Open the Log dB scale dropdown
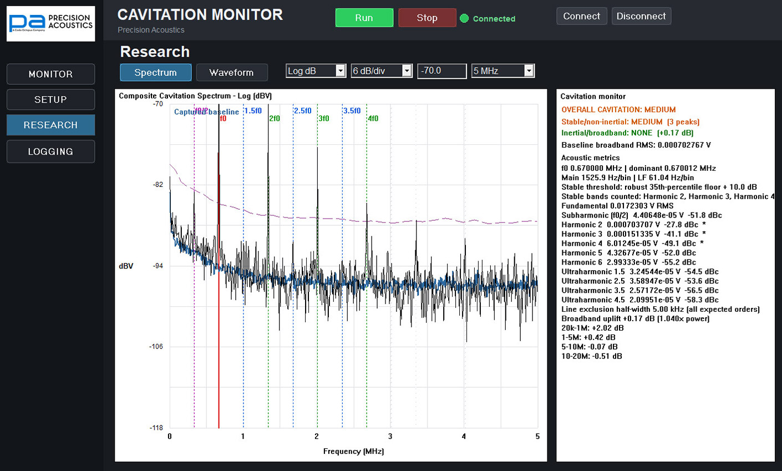Screen dimensions: 782x471 [316, 70]
